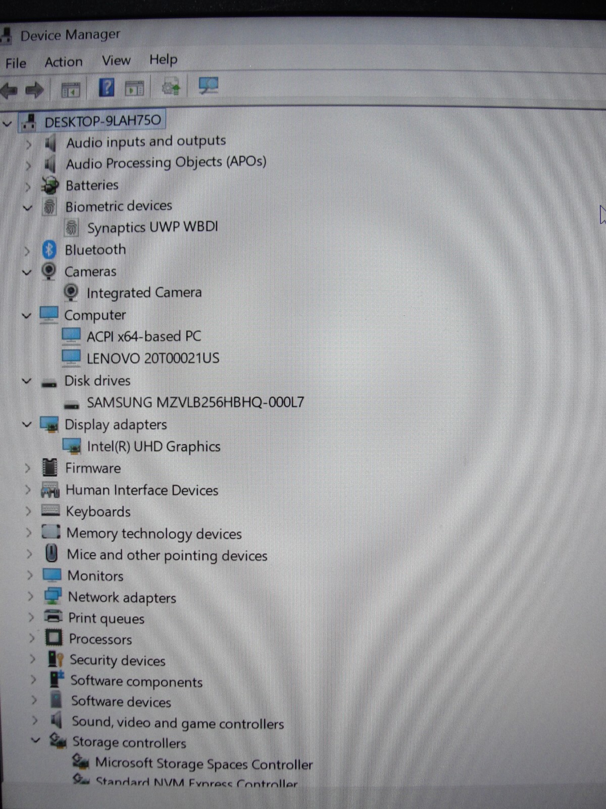This screenshot has width=606, height=809.
Task: Click the mouse icon beside Mice and other pointing devices
Action: [51, 553]
